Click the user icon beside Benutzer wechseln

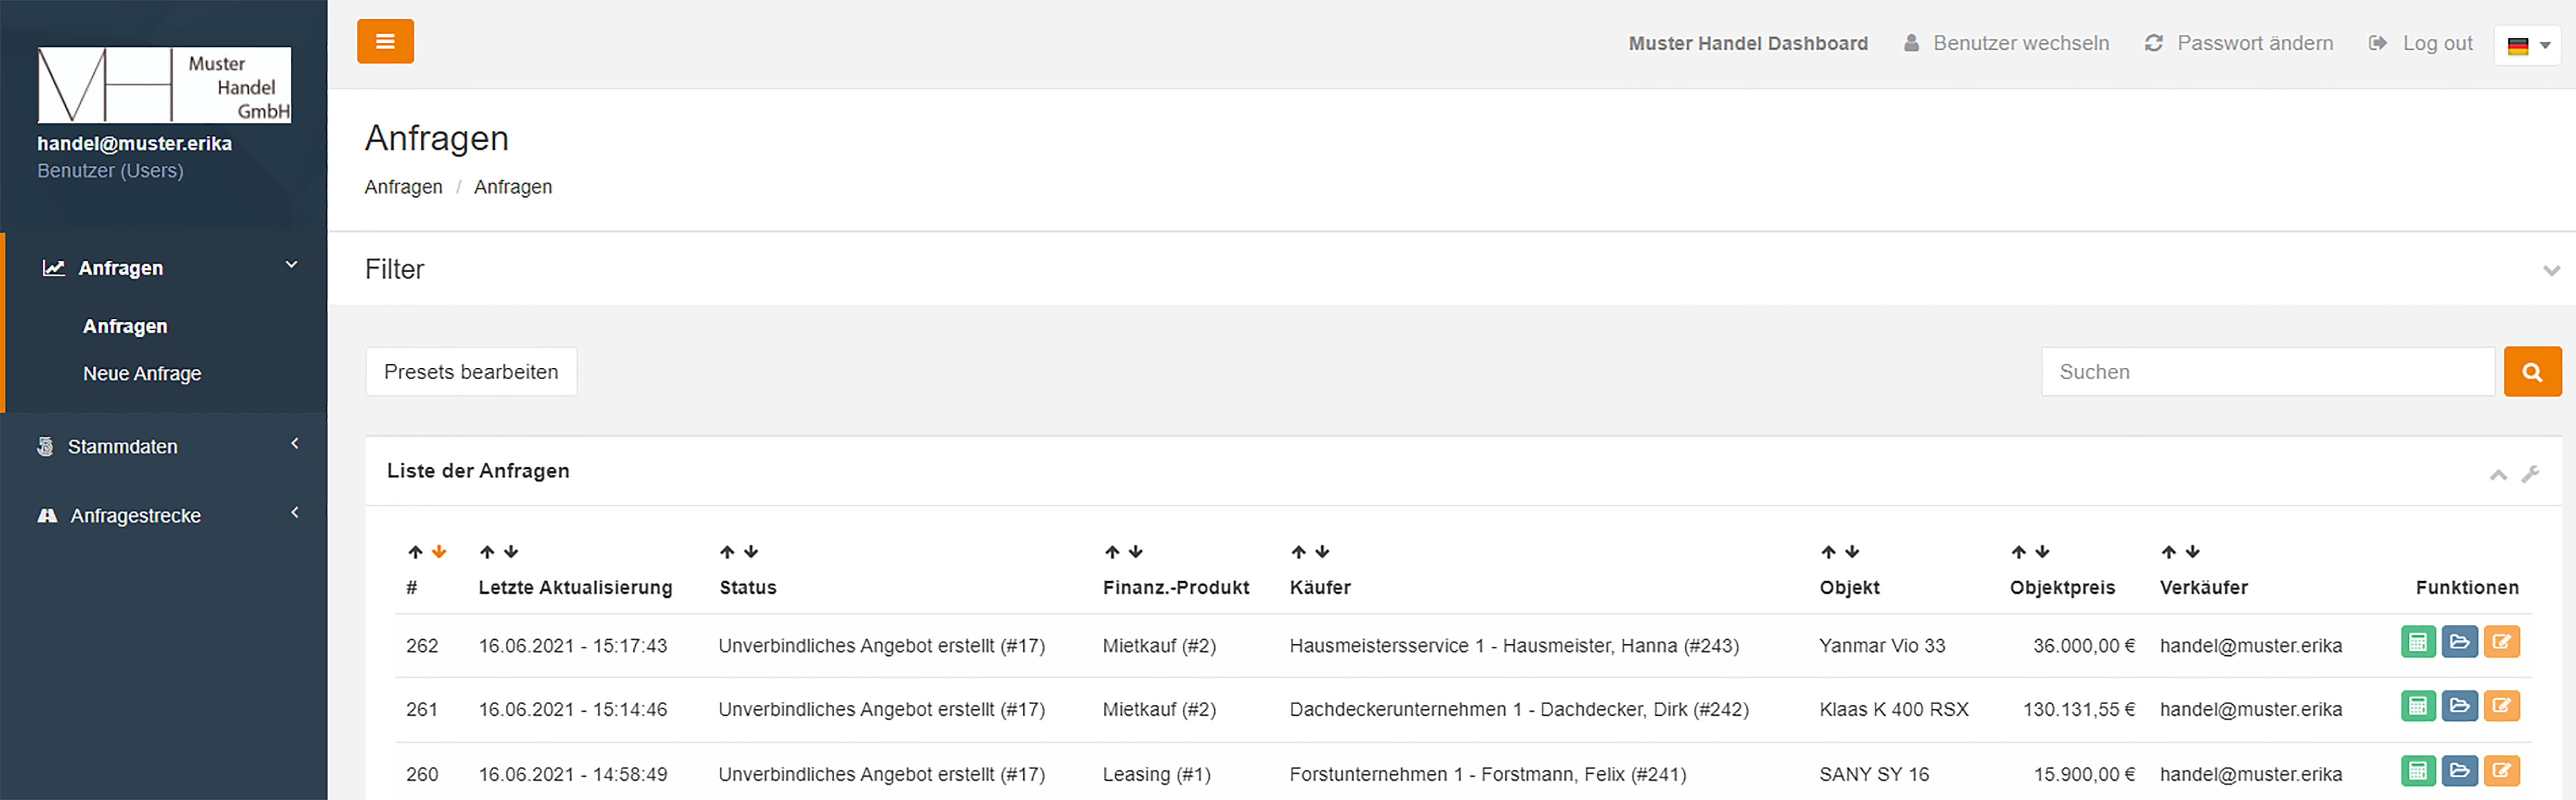(1912, 43)
